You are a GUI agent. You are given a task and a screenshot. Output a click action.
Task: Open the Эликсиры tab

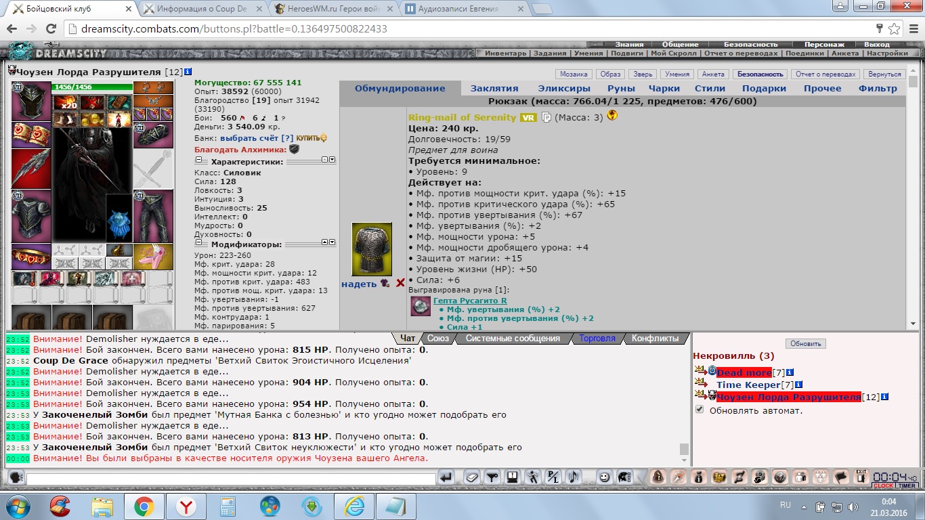[x=564, y=88]
